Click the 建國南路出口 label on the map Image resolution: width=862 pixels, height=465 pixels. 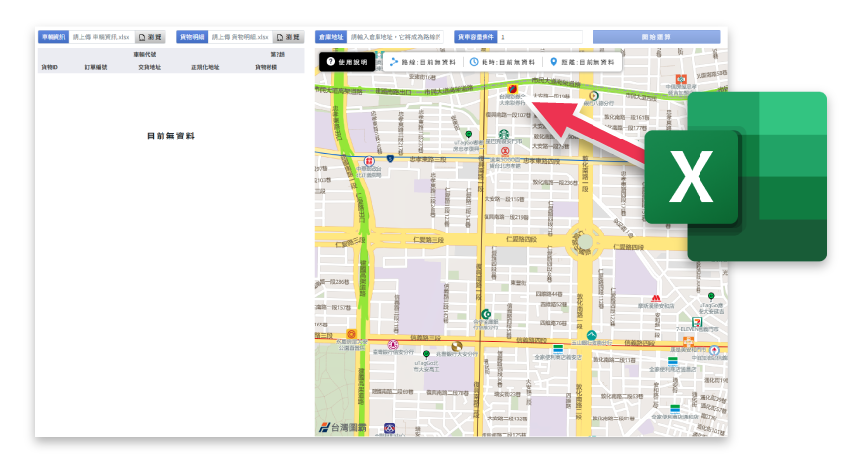click(x=393, y=92)
